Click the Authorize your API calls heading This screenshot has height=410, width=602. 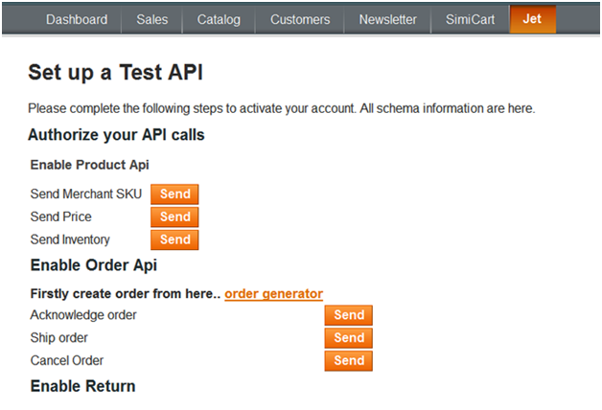(116, 135)
